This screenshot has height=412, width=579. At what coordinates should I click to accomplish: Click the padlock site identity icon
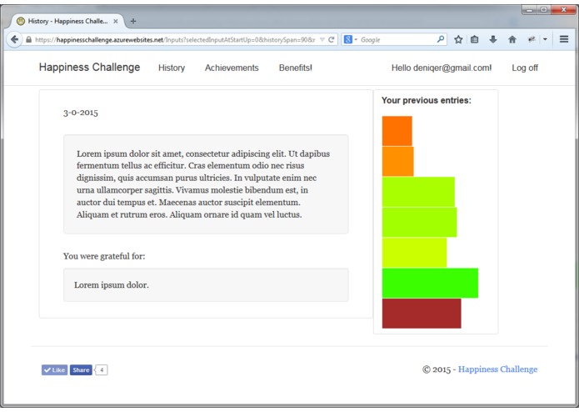(29, 39)
